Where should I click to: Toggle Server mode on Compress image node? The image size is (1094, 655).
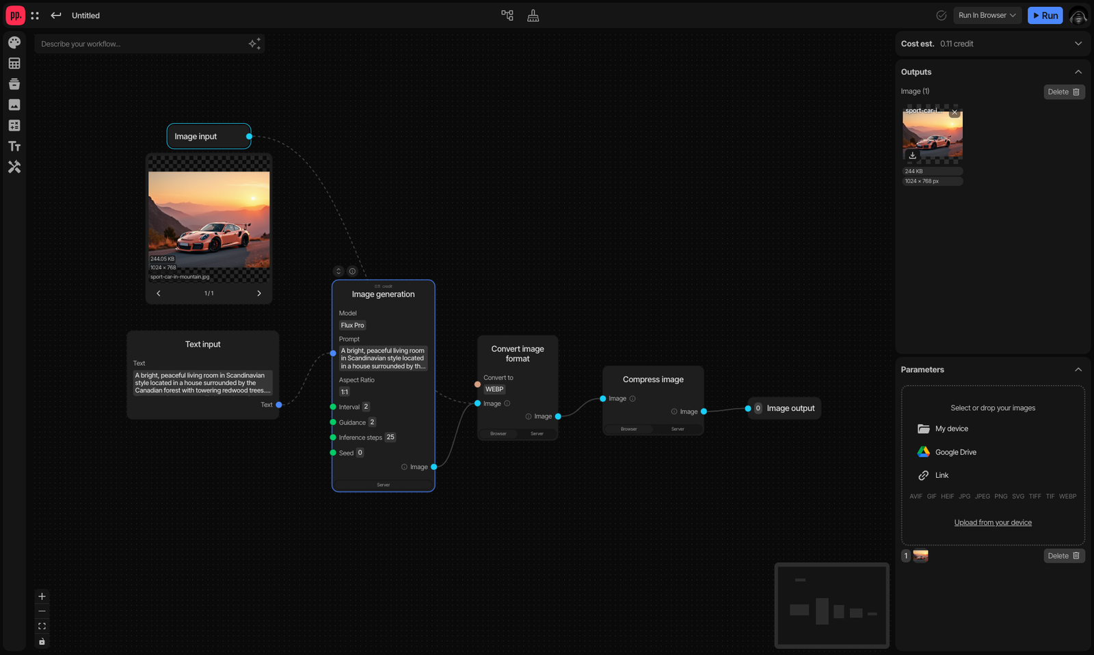678,429
